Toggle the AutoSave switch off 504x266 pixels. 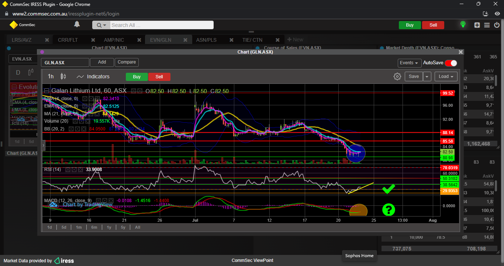tap(451, 63)
